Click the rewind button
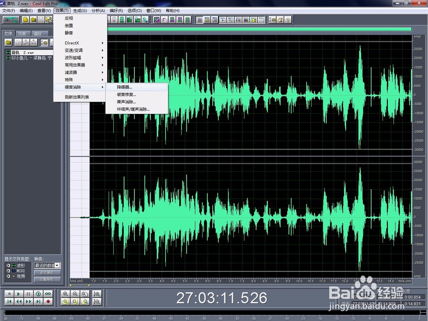The height and width of the screenshot is (321, 428). click(x=18, y=301)
